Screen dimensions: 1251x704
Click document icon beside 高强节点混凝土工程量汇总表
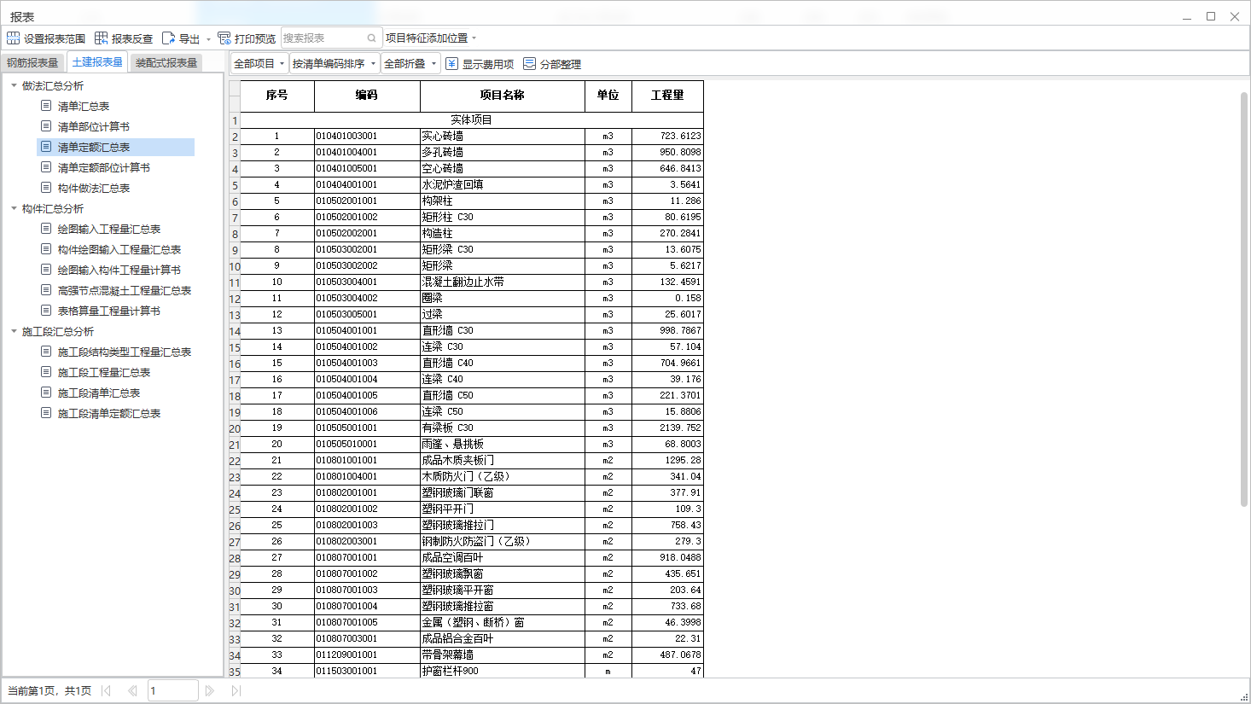(46, 290)
